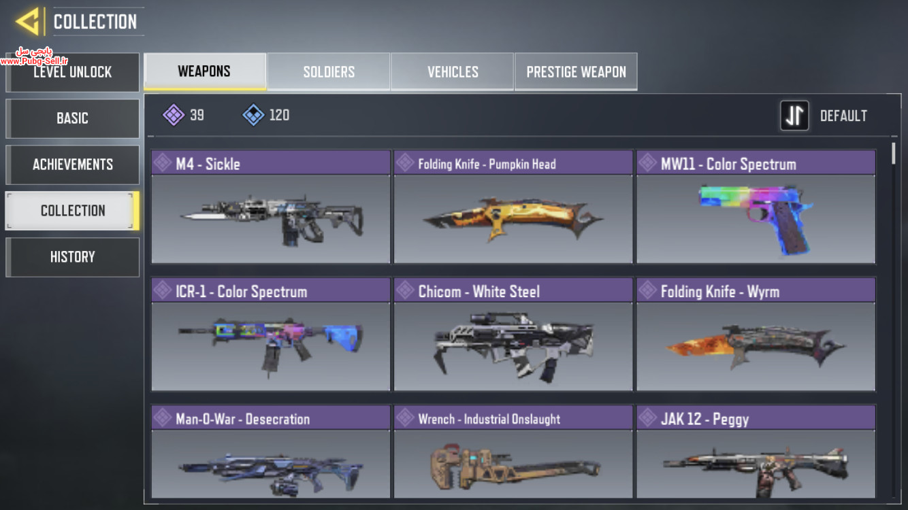
Task: Click rarity icon on MW11 - Color Spectrum
Action: pyautogui.click(x=648, y=163)
